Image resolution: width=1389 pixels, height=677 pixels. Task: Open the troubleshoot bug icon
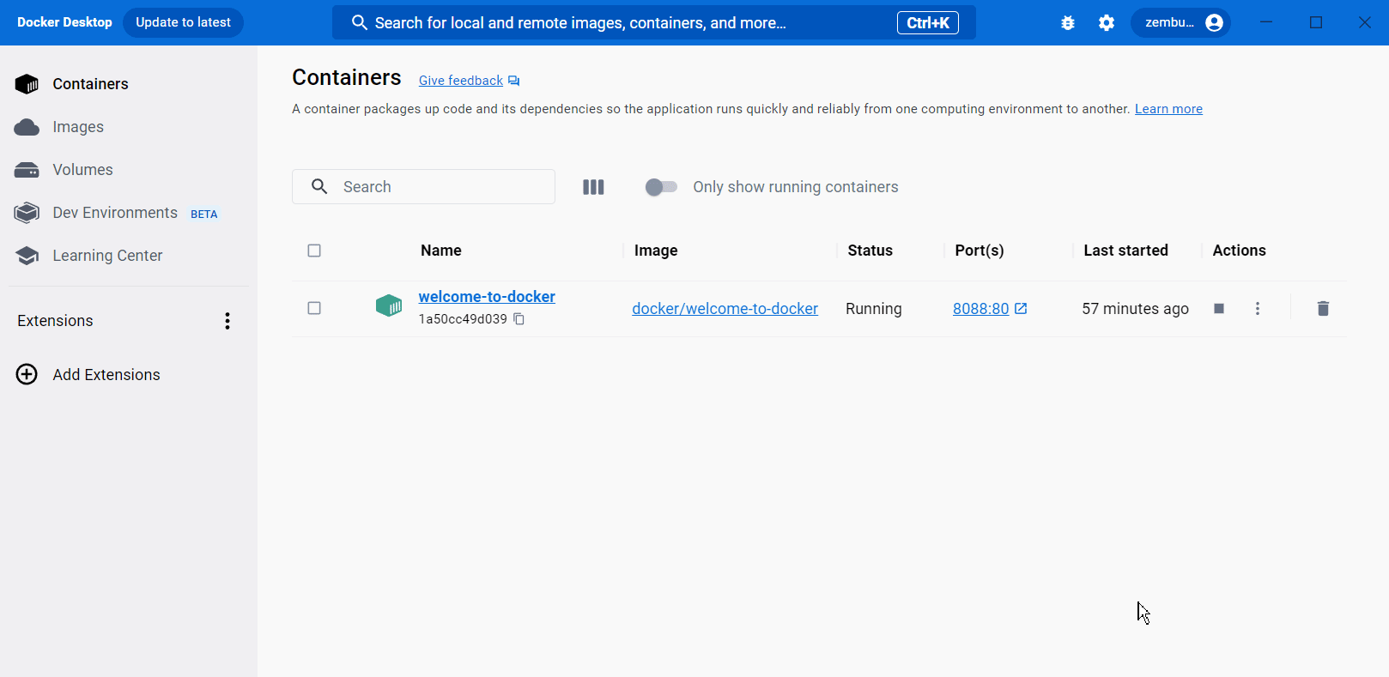[x=1068, y=23]
